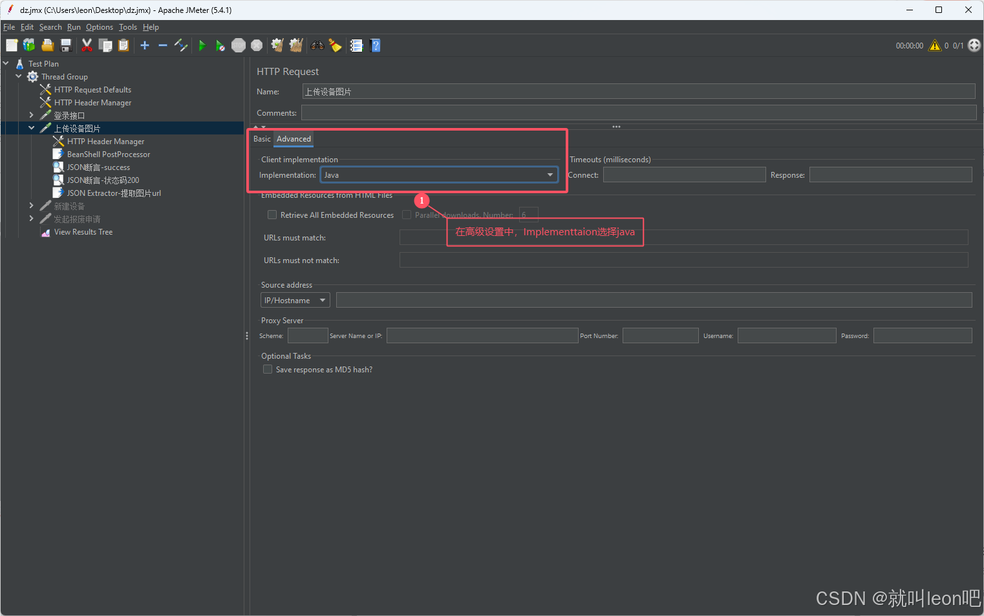Click the warning triangle error log icon

click(x=935, y=45)
